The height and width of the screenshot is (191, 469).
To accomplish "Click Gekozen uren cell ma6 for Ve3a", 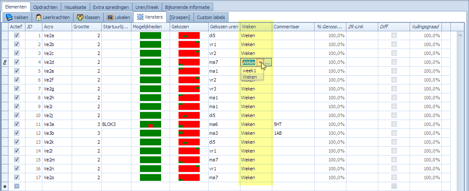I will click(x=224, y=124).
